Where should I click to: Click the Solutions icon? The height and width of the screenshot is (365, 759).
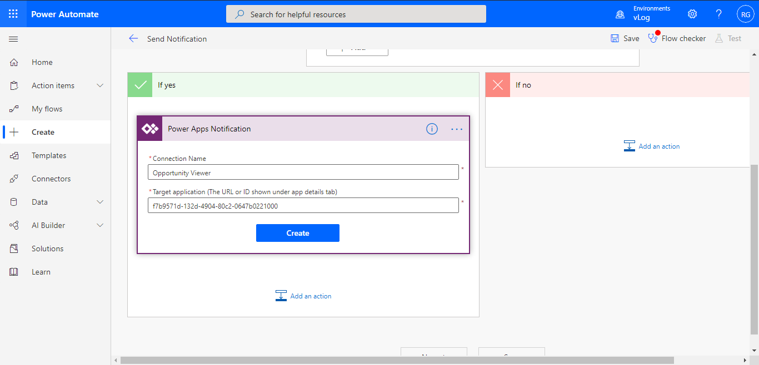[x=14, y=249]
